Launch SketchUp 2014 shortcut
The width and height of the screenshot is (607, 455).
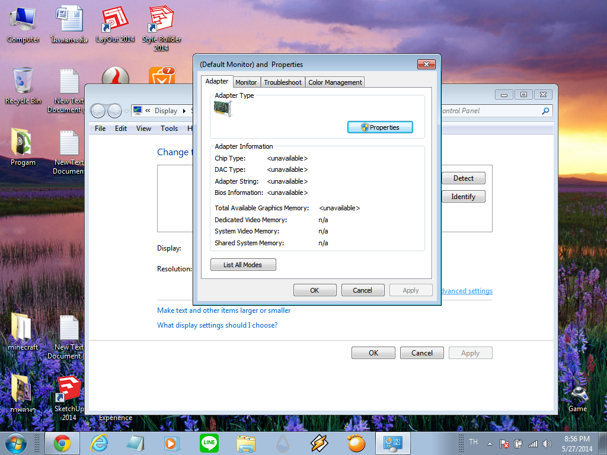[x=69, y=398]
